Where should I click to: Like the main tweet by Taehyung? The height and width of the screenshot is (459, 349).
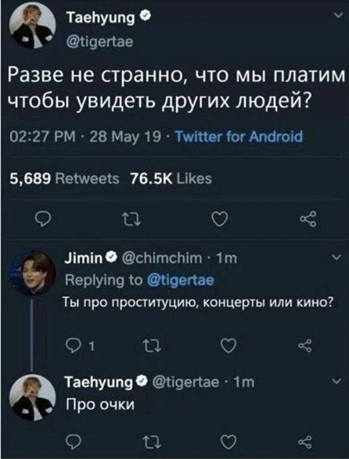point(219,219)
